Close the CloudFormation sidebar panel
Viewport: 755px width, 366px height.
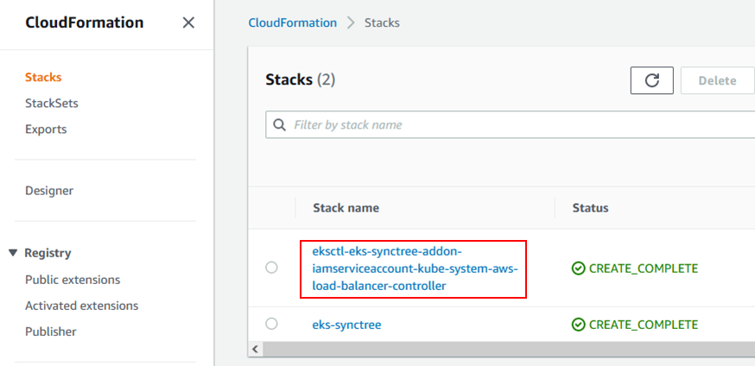pos(188,22)
